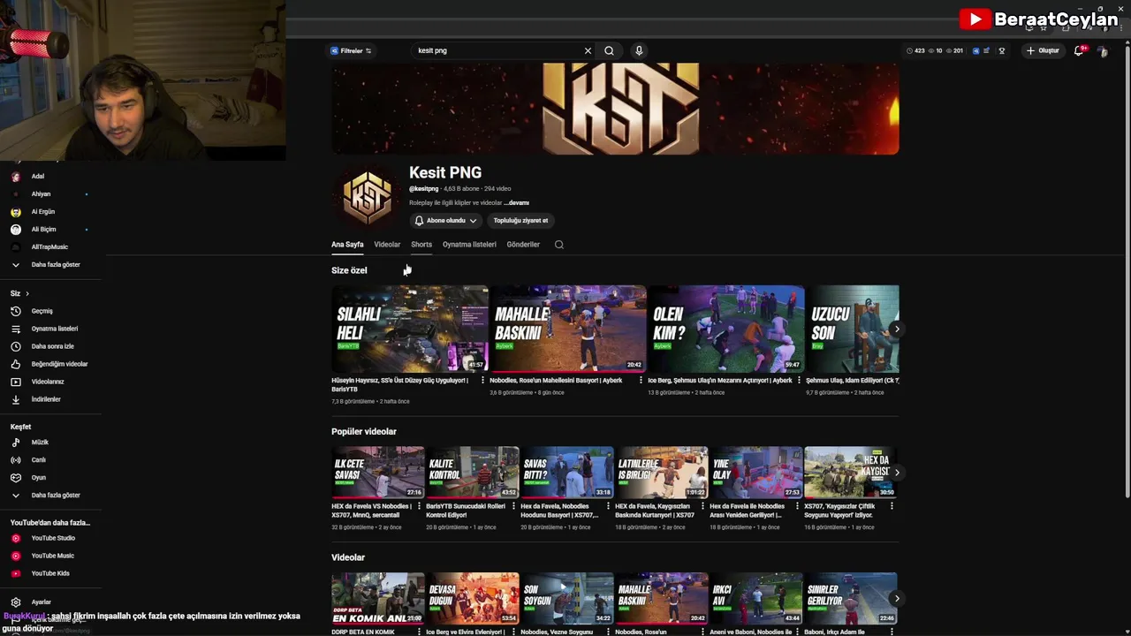Play the KALITE KONTROL thumbnail

[473, 473]
